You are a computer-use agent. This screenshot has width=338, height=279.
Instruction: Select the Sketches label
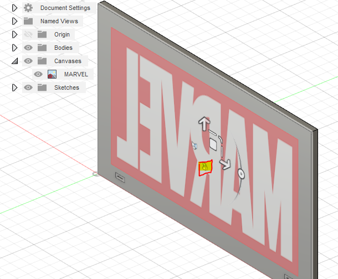click(x=67, y=87)
